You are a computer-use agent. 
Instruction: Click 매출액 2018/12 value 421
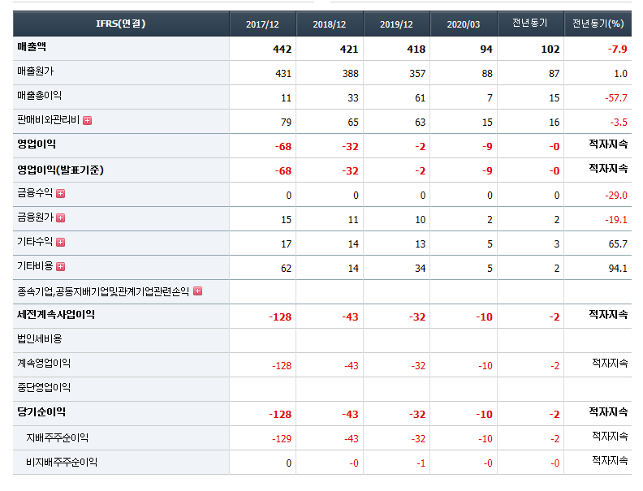pos(349,50)
